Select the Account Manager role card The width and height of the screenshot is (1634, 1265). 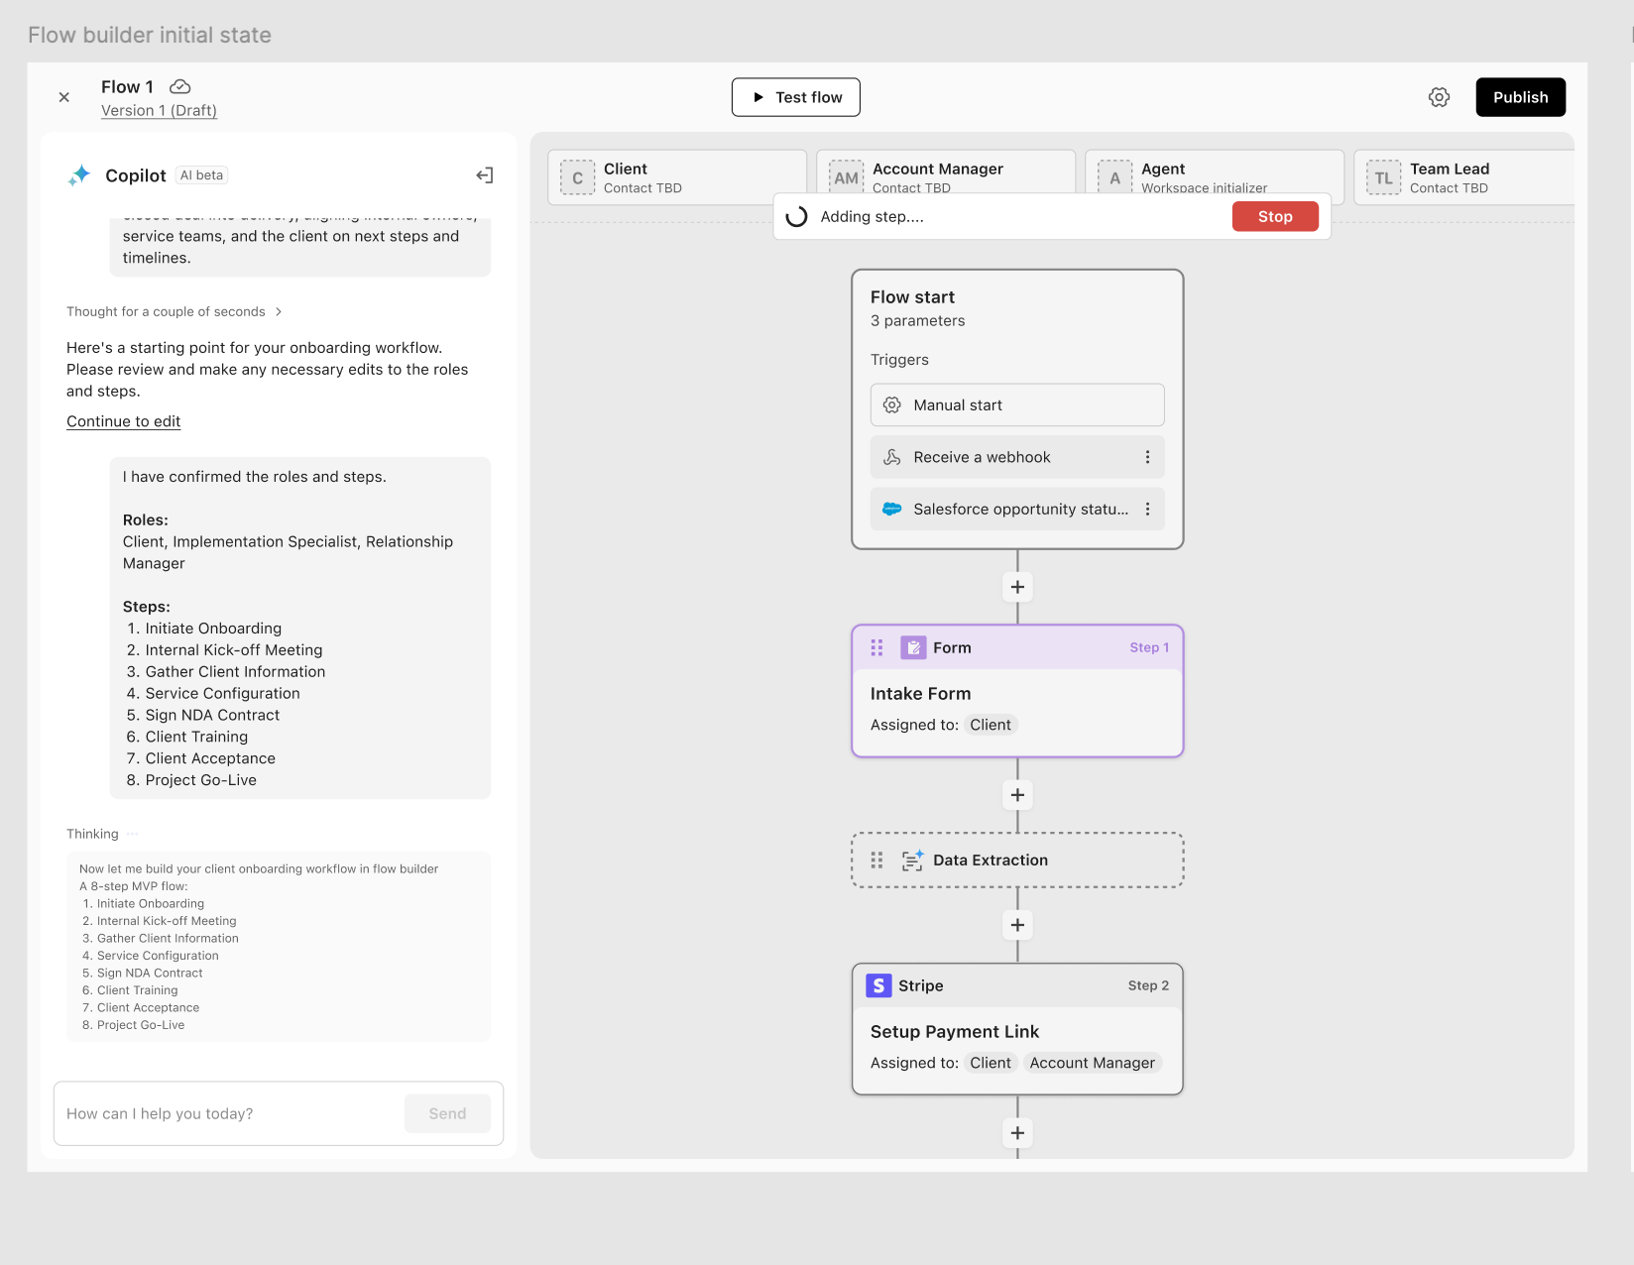[946, 172]
